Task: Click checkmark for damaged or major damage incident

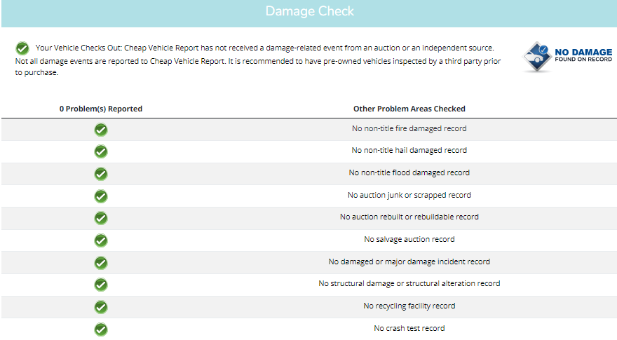Action: pos(101,262)
